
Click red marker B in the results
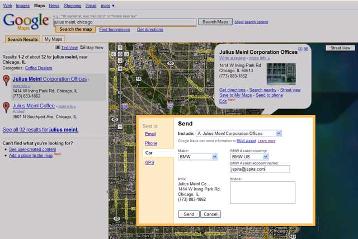[6, 107]
